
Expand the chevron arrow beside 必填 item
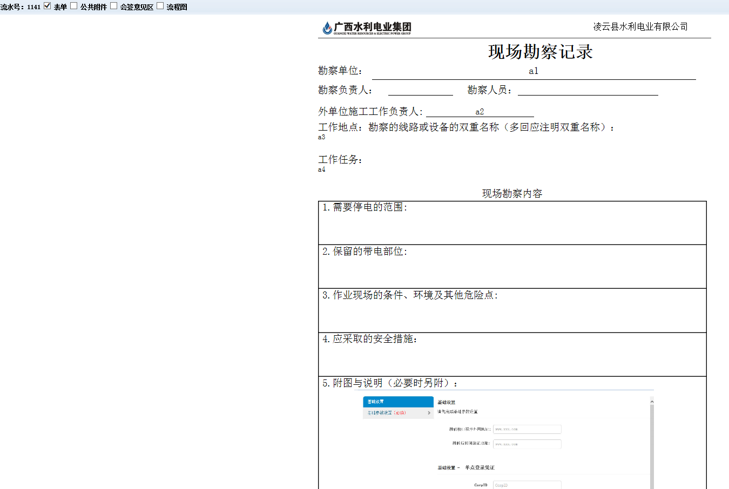click(x=429, y=413)
